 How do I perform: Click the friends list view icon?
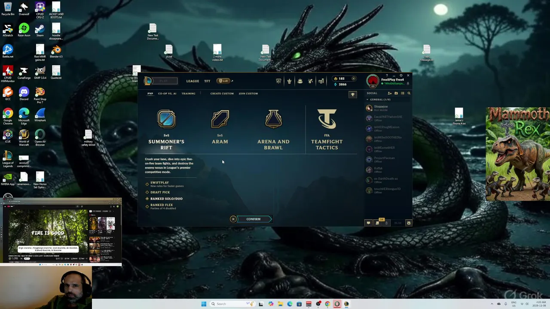(403, 93)
